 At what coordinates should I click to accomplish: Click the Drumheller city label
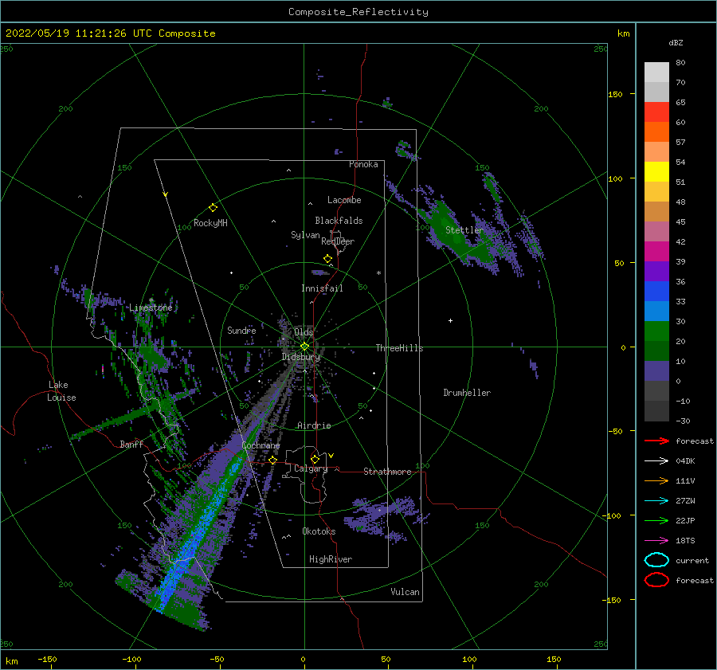(x=467, y=393)
